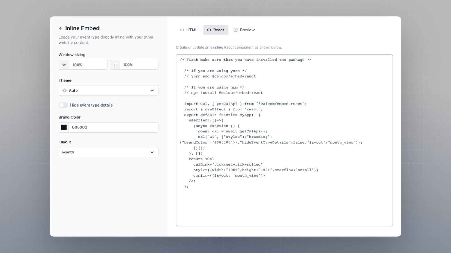Screen dimensions: 451x253
Task: Click the height input showing 100%
Action: (x=138, y=65)
